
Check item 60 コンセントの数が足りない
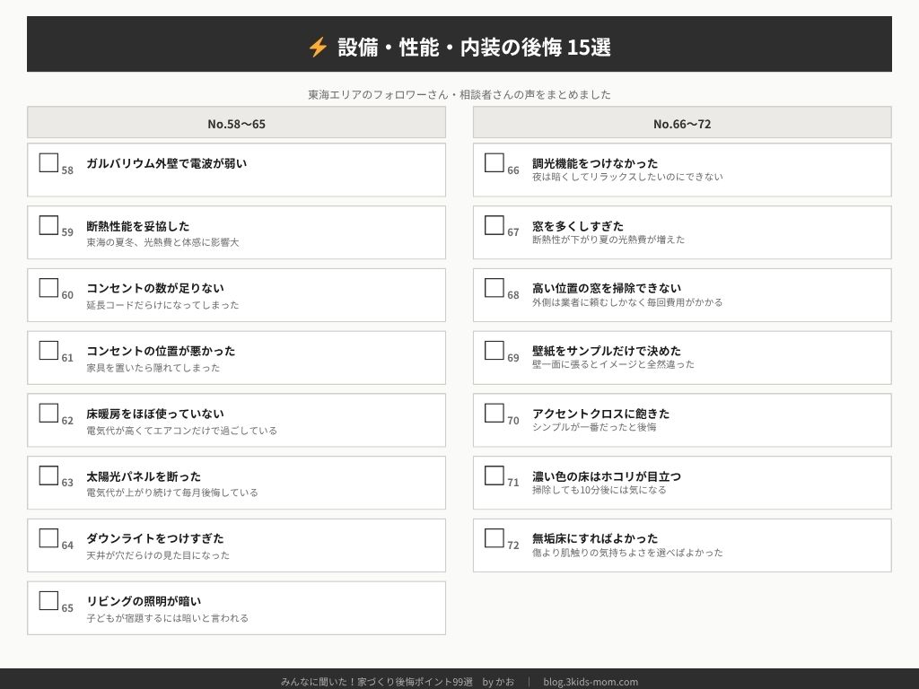48,288
